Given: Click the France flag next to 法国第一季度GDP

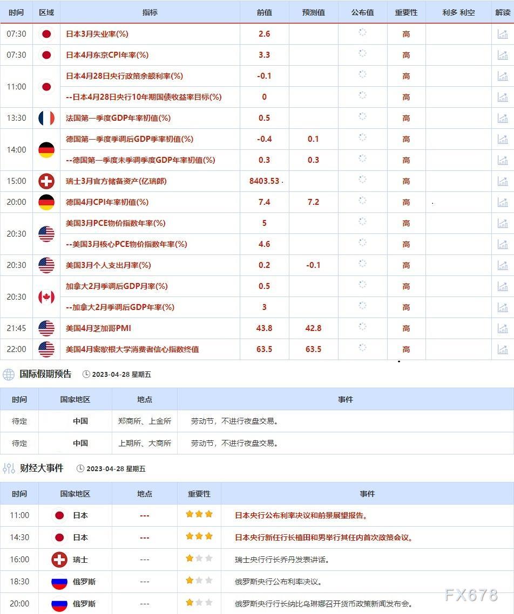Looking at the screenshot, I should [46, 118].
